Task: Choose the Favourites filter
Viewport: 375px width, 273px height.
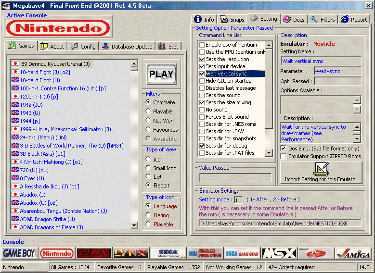Action: coord(148,129)
